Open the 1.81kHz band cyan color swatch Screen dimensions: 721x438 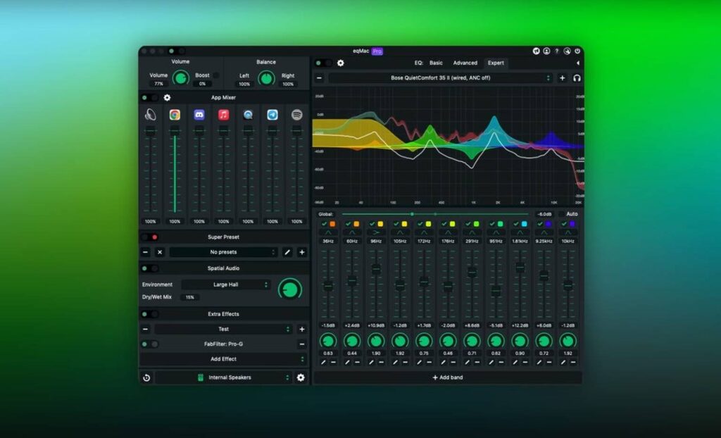[x=524, y=224]
